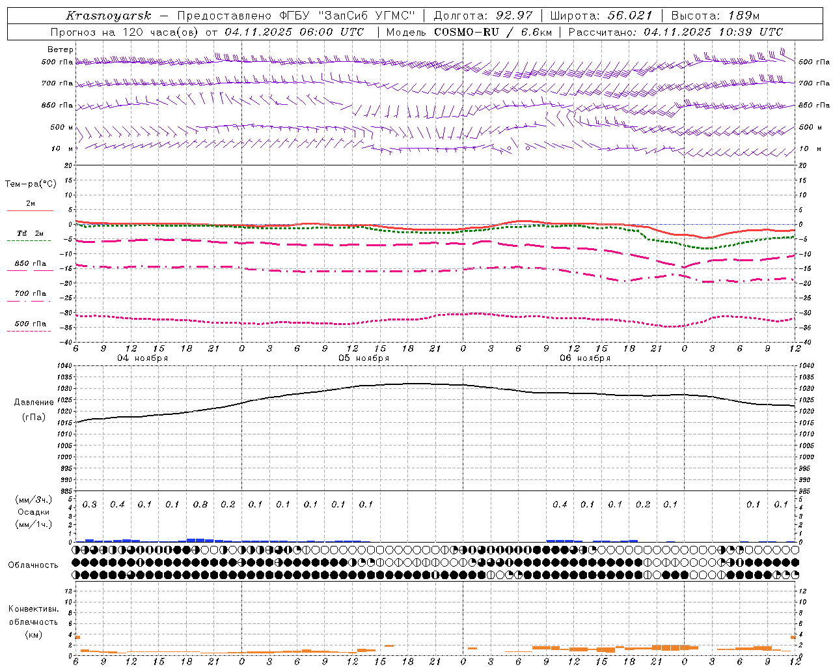Click the (км) convective cloud unit label

coord(33,634)
